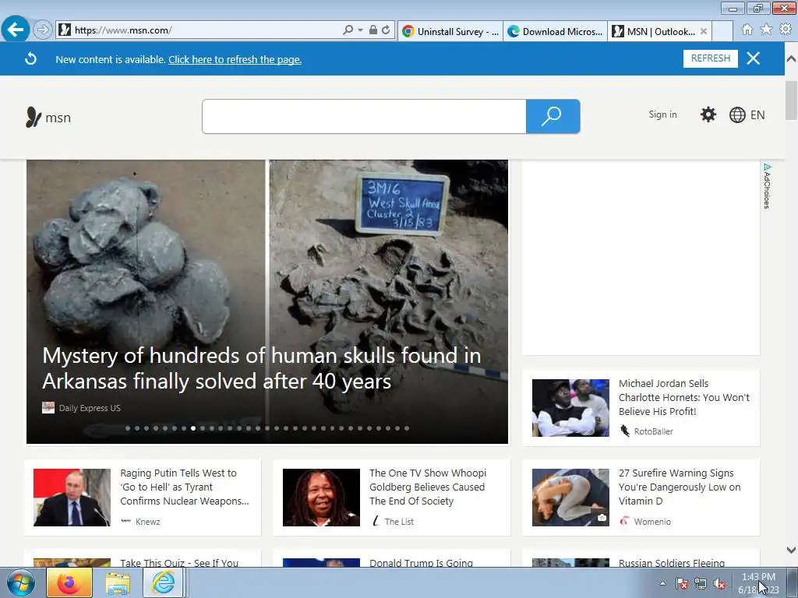Viewport: 798px width, 598px height.
Task: Show hidden system tray icons
Action: coord(662,583)
